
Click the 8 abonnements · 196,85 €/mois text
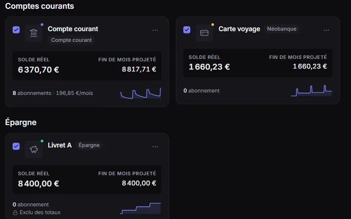click(53, 93)
